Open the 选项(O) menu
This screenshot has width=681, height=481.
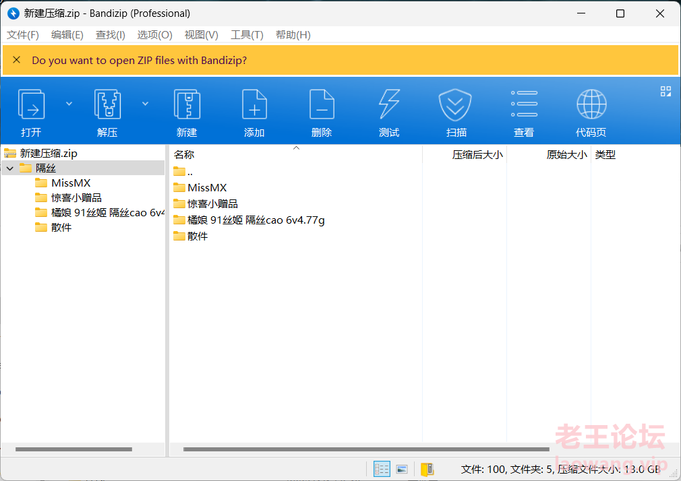coord(154,35)
